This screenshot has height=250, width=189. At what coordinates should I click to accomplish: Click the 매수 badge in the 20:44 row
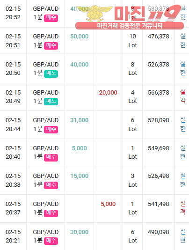pos(51,130)
